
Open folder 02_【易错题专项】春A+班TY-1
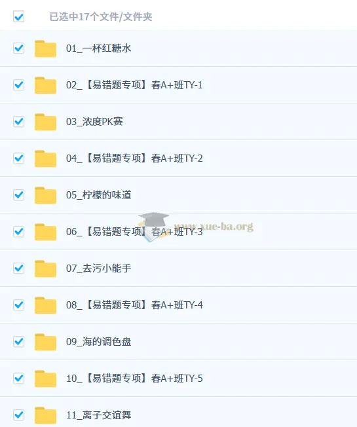(134, 85)
